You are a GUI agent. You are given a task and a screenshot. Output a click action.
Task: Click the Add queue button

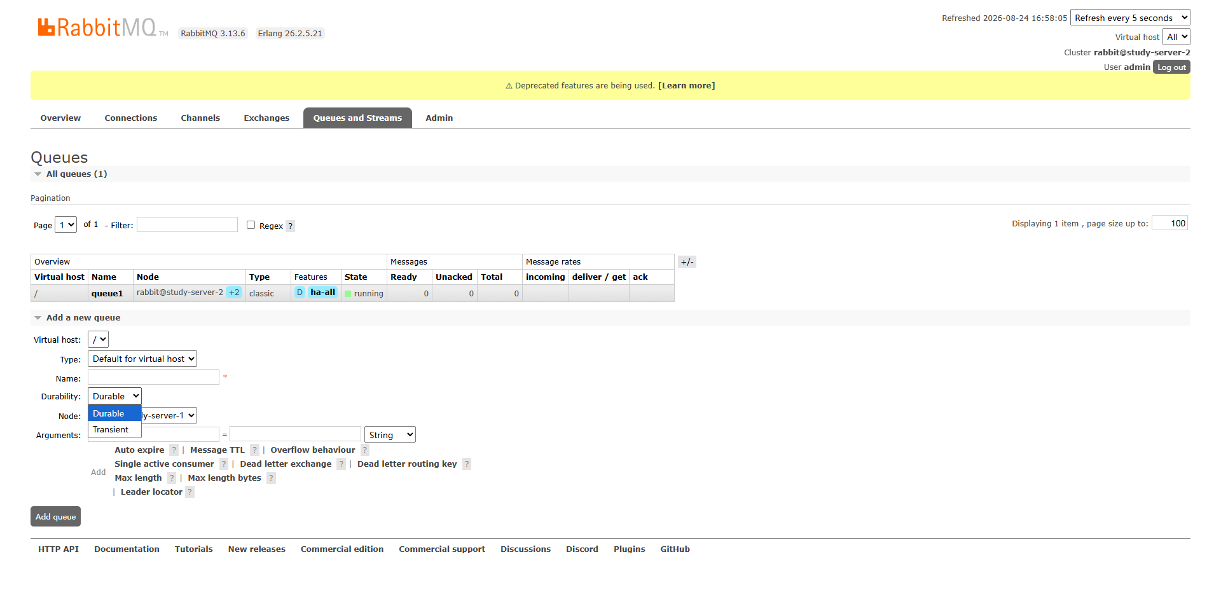coord(55,516)
